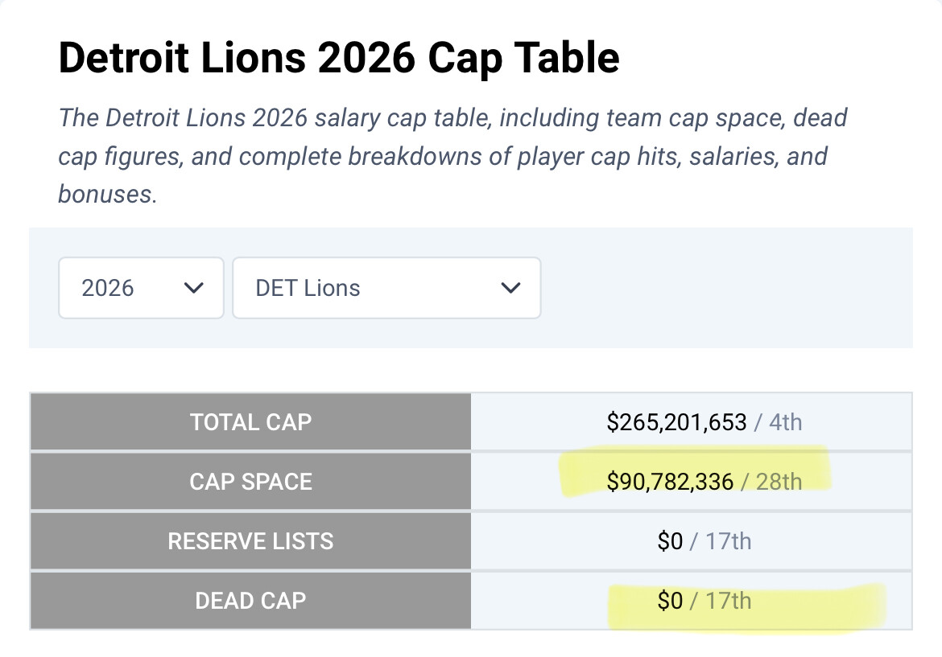Click the chevron arrow in year selector
Image resolution: width=942 pixels, height=657 pixels.
(193, 288)
